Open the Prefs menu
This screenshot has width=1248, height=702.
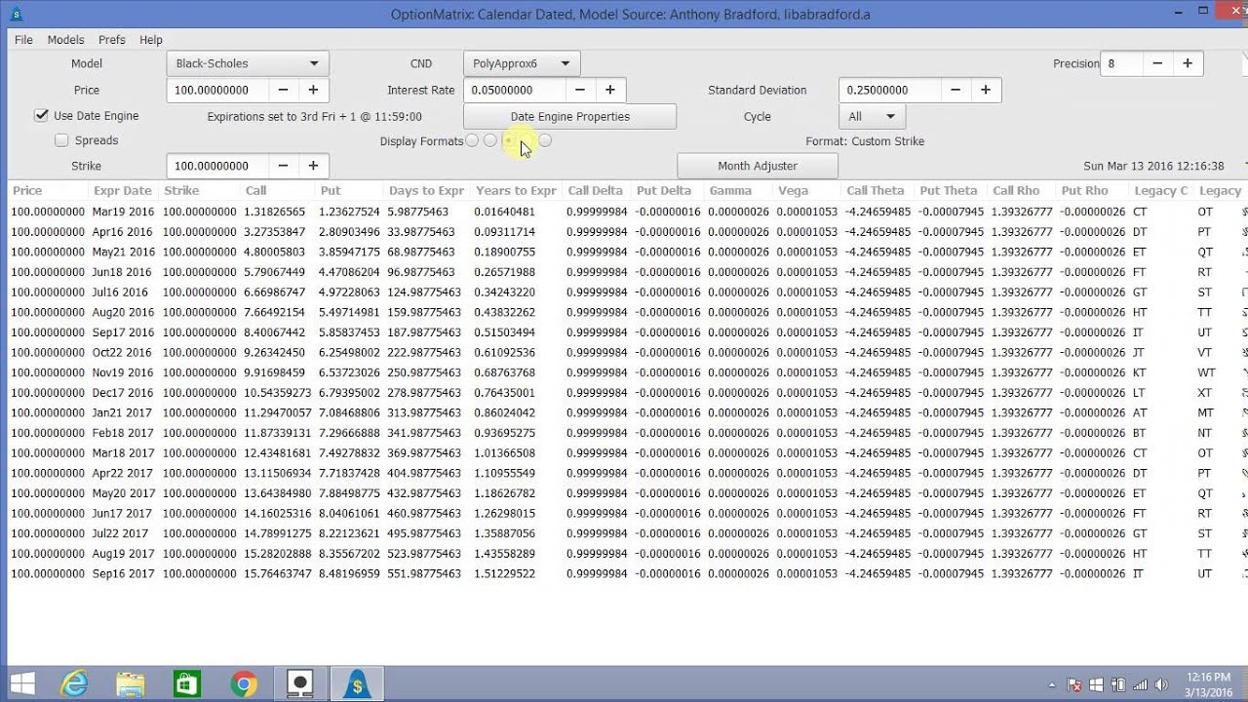pyautogui.click(x=112, y=40)
